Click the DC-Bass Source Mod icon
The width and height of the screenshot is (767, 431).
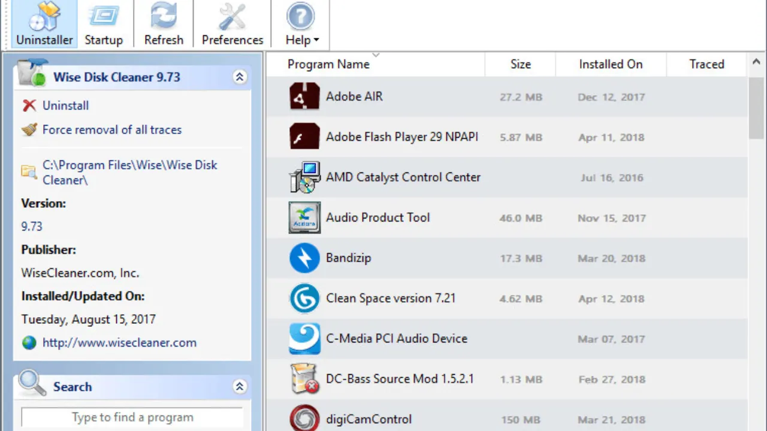(x=304, y=379)
